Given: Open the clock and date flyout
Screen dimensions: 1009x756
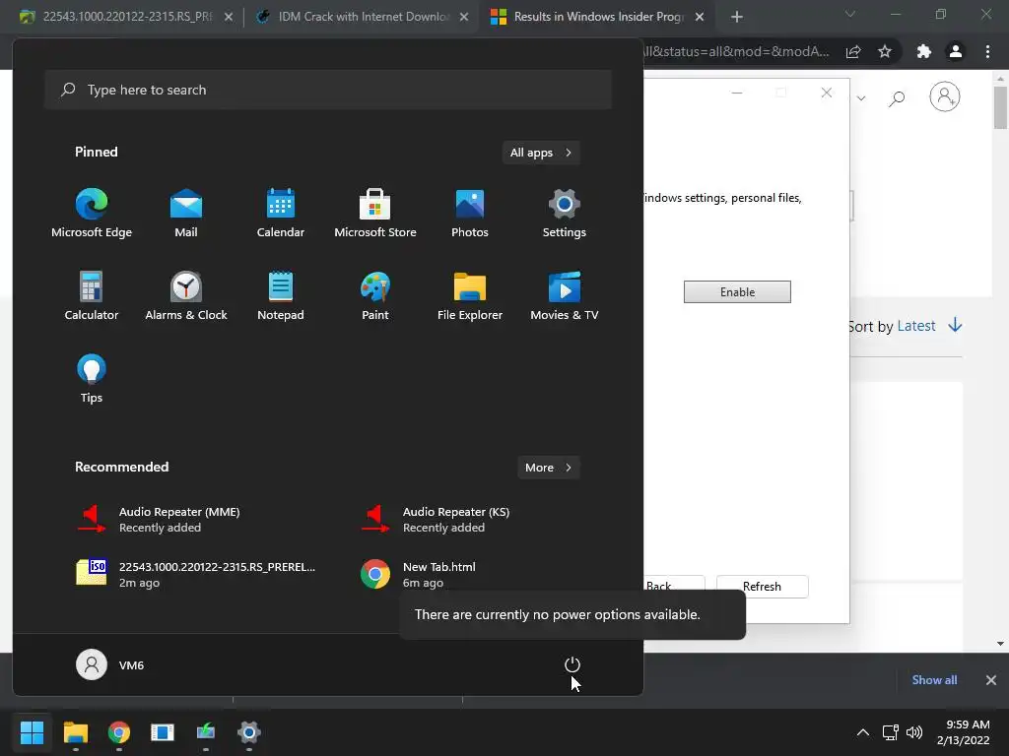Looking at the screenshot, I should pyautogui.click(x=964, y=732).
